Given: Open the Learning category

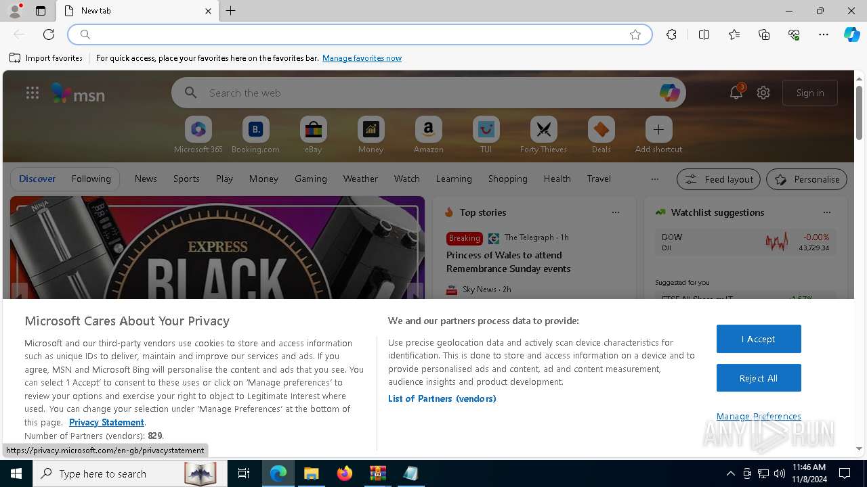Looking at the screenshot, I should 454,179.
